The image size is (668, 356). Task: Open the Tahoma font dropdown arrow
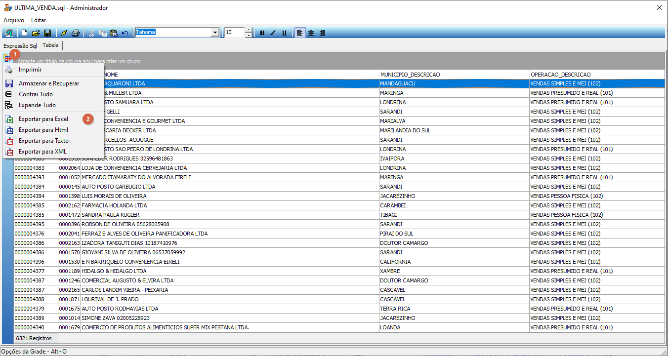215,33
